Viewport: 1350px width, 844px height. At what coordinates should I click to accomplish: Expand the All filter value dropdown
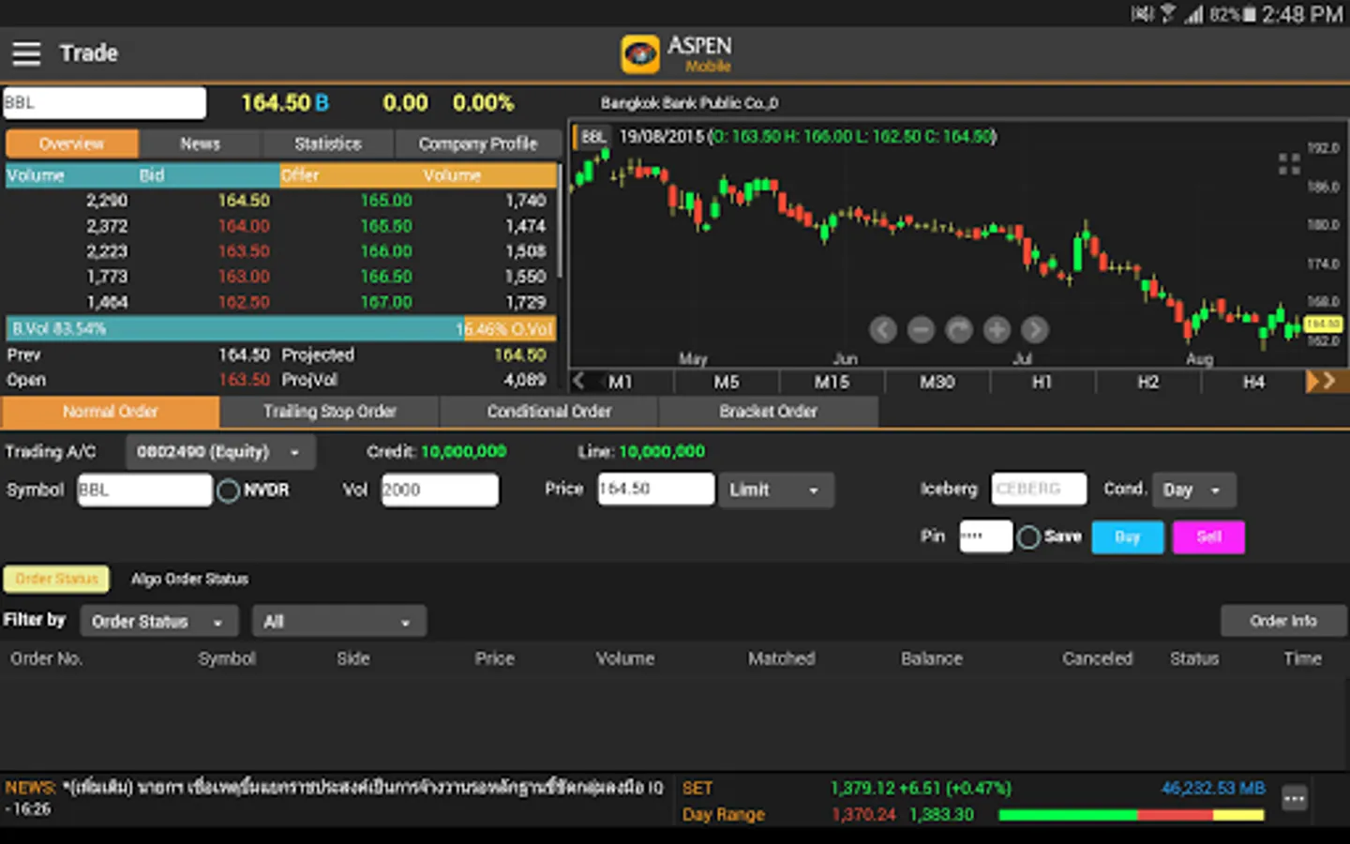click(x=338, y=622)
